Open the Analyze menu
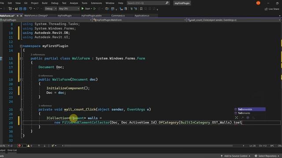This screenshot has width=282, height=158. click(74, 3)
